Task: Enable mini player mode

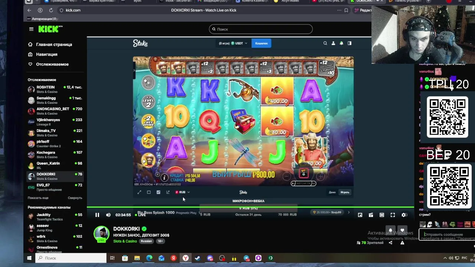Action: tap(360, 215)
